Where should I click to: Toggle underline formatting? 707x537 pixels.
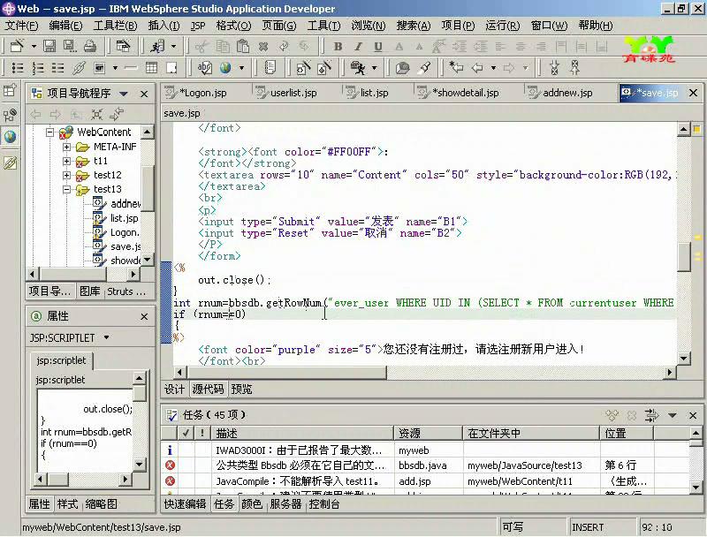pyautogui.click(x=378, y=47)
